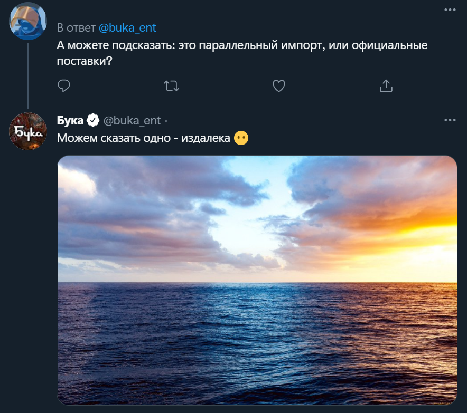Retweet the top tweet
The height and width of the screenshot is (413, 467).
click(x=172, y=85)
